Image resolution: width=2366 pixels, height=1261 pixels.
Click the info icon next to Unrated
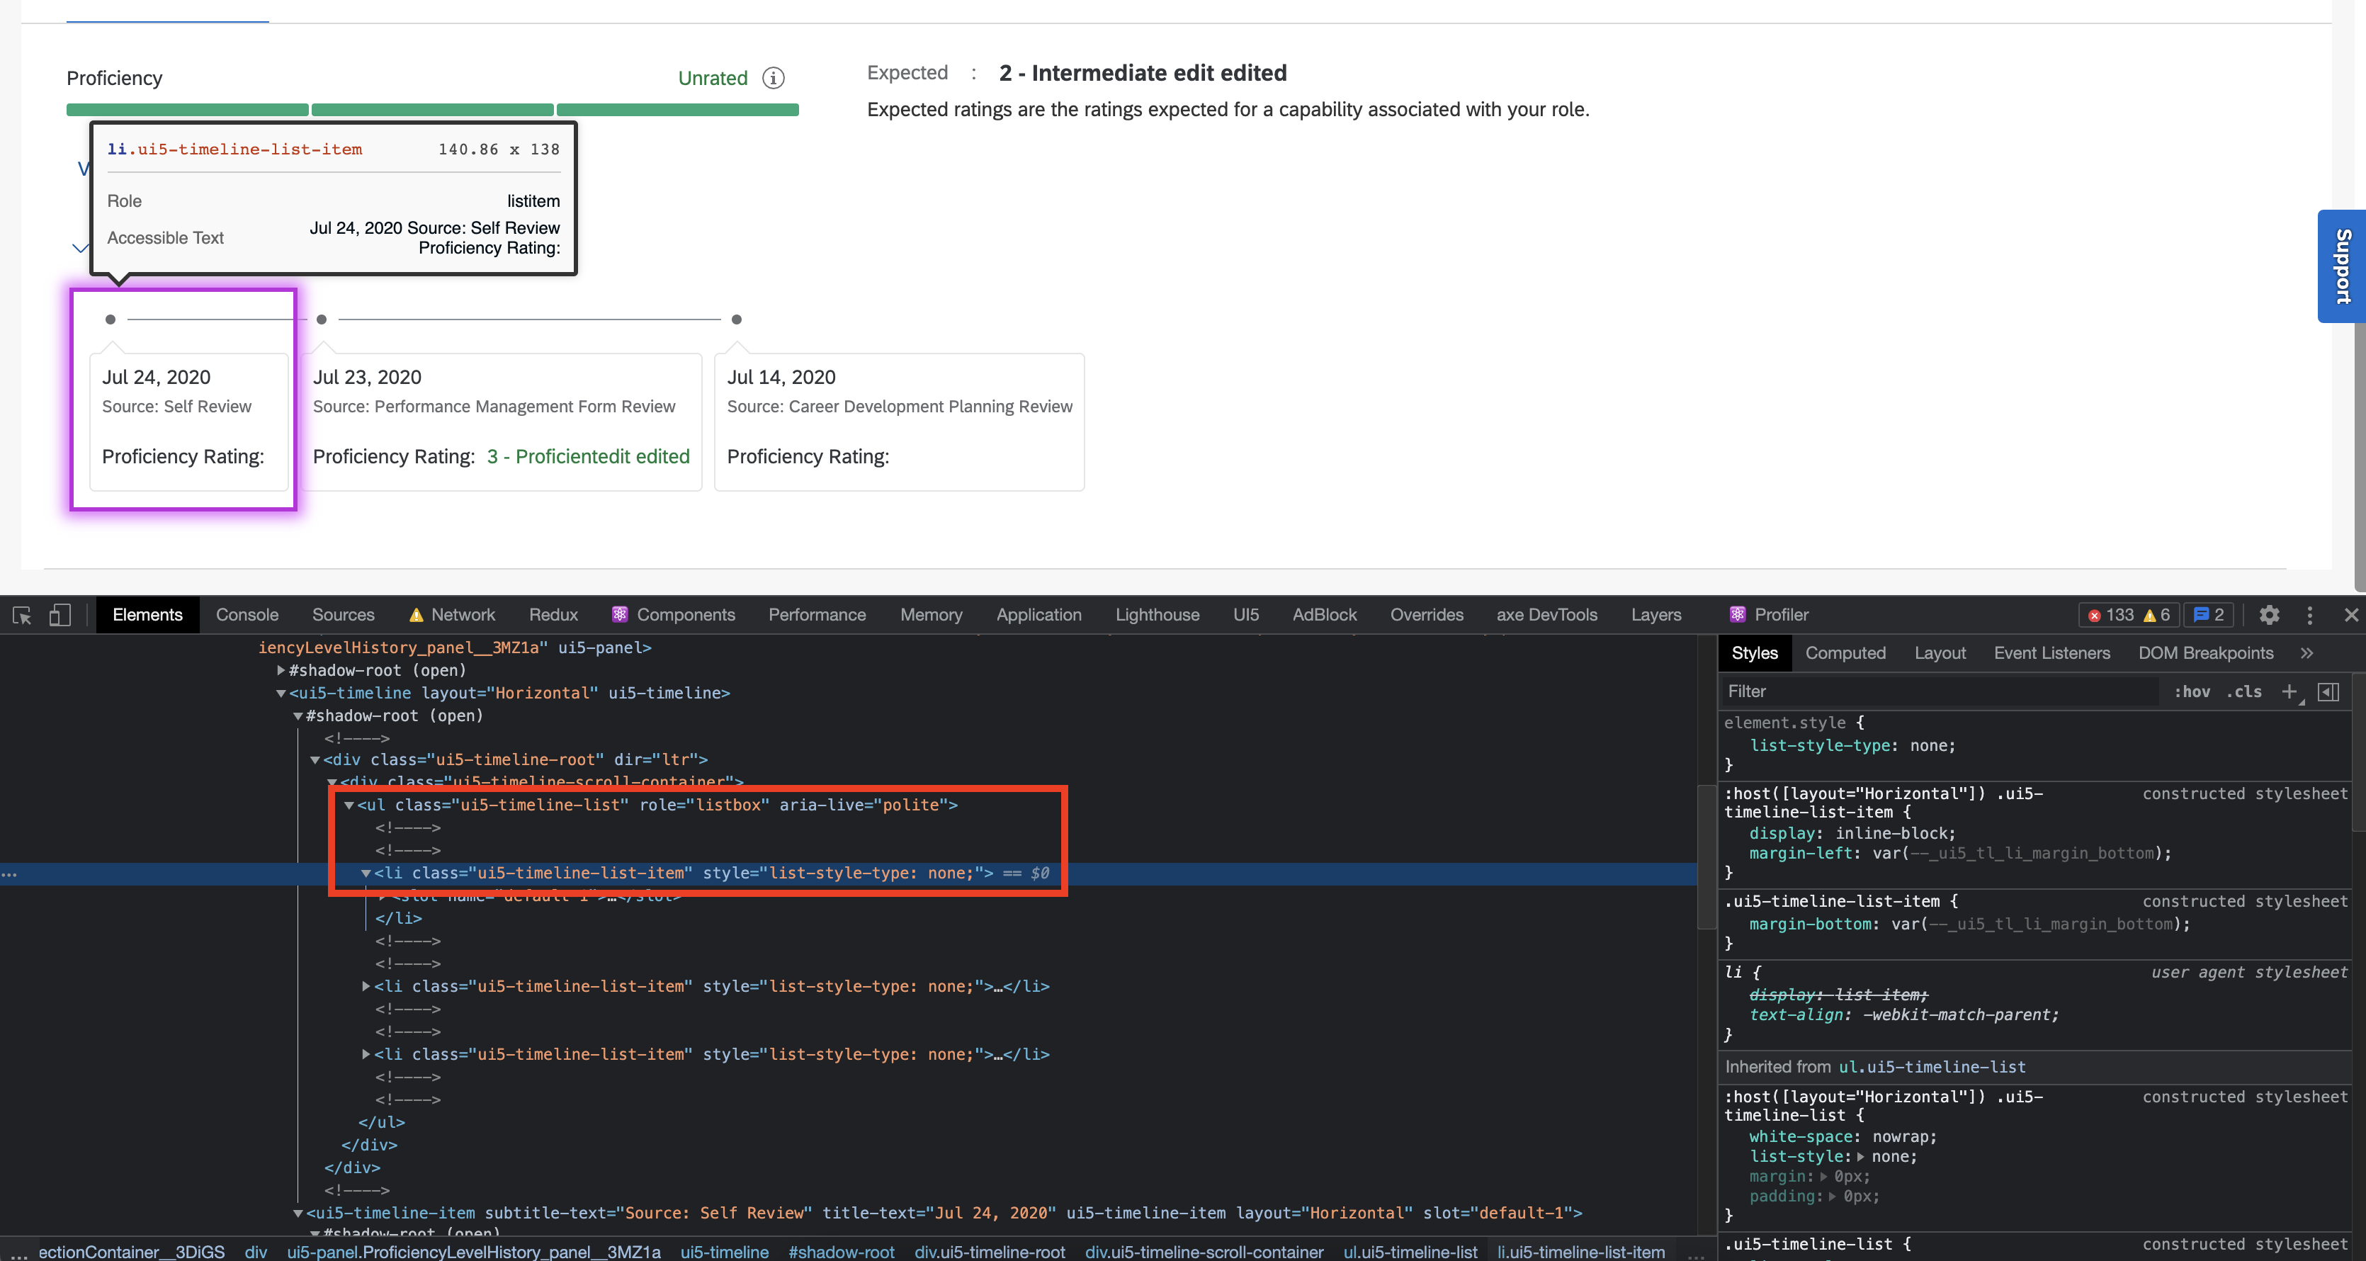tap(774, 78)
